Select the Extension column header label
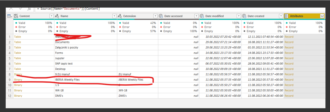330x112 pixels. pyautogui.click(x=130, y=16)
